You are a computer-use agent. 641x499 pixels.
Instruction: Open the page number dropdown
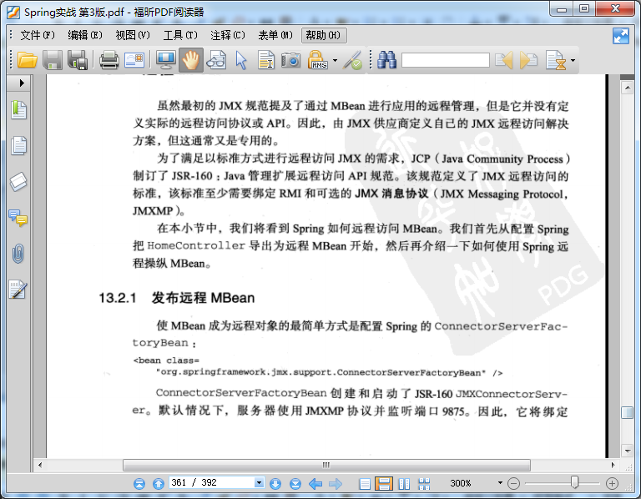click(x=259, y=482)
